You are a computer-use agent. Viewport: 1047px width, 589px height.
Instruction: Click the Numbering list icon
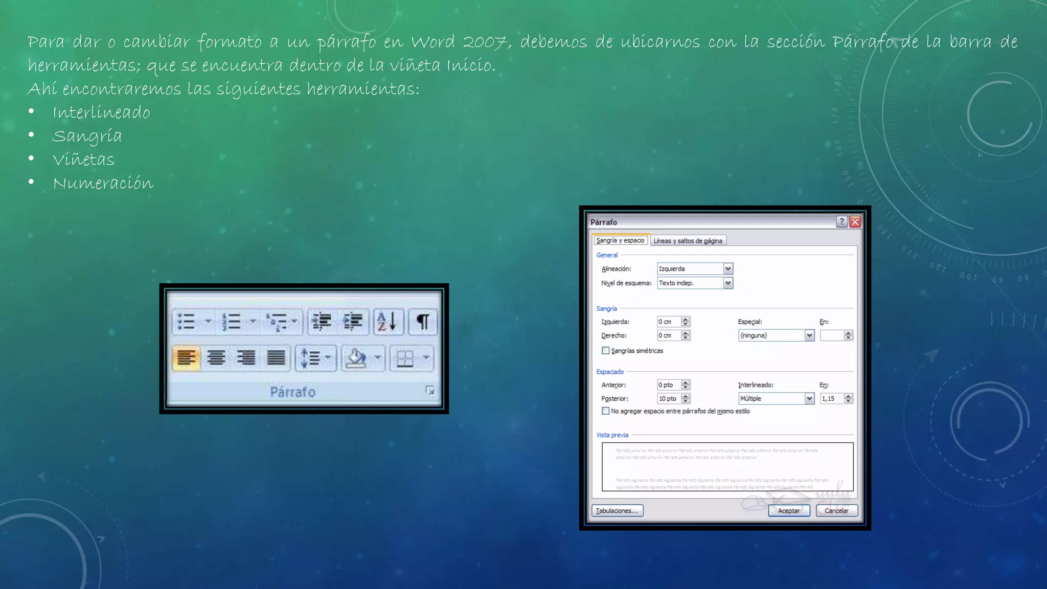coord(232,322)
